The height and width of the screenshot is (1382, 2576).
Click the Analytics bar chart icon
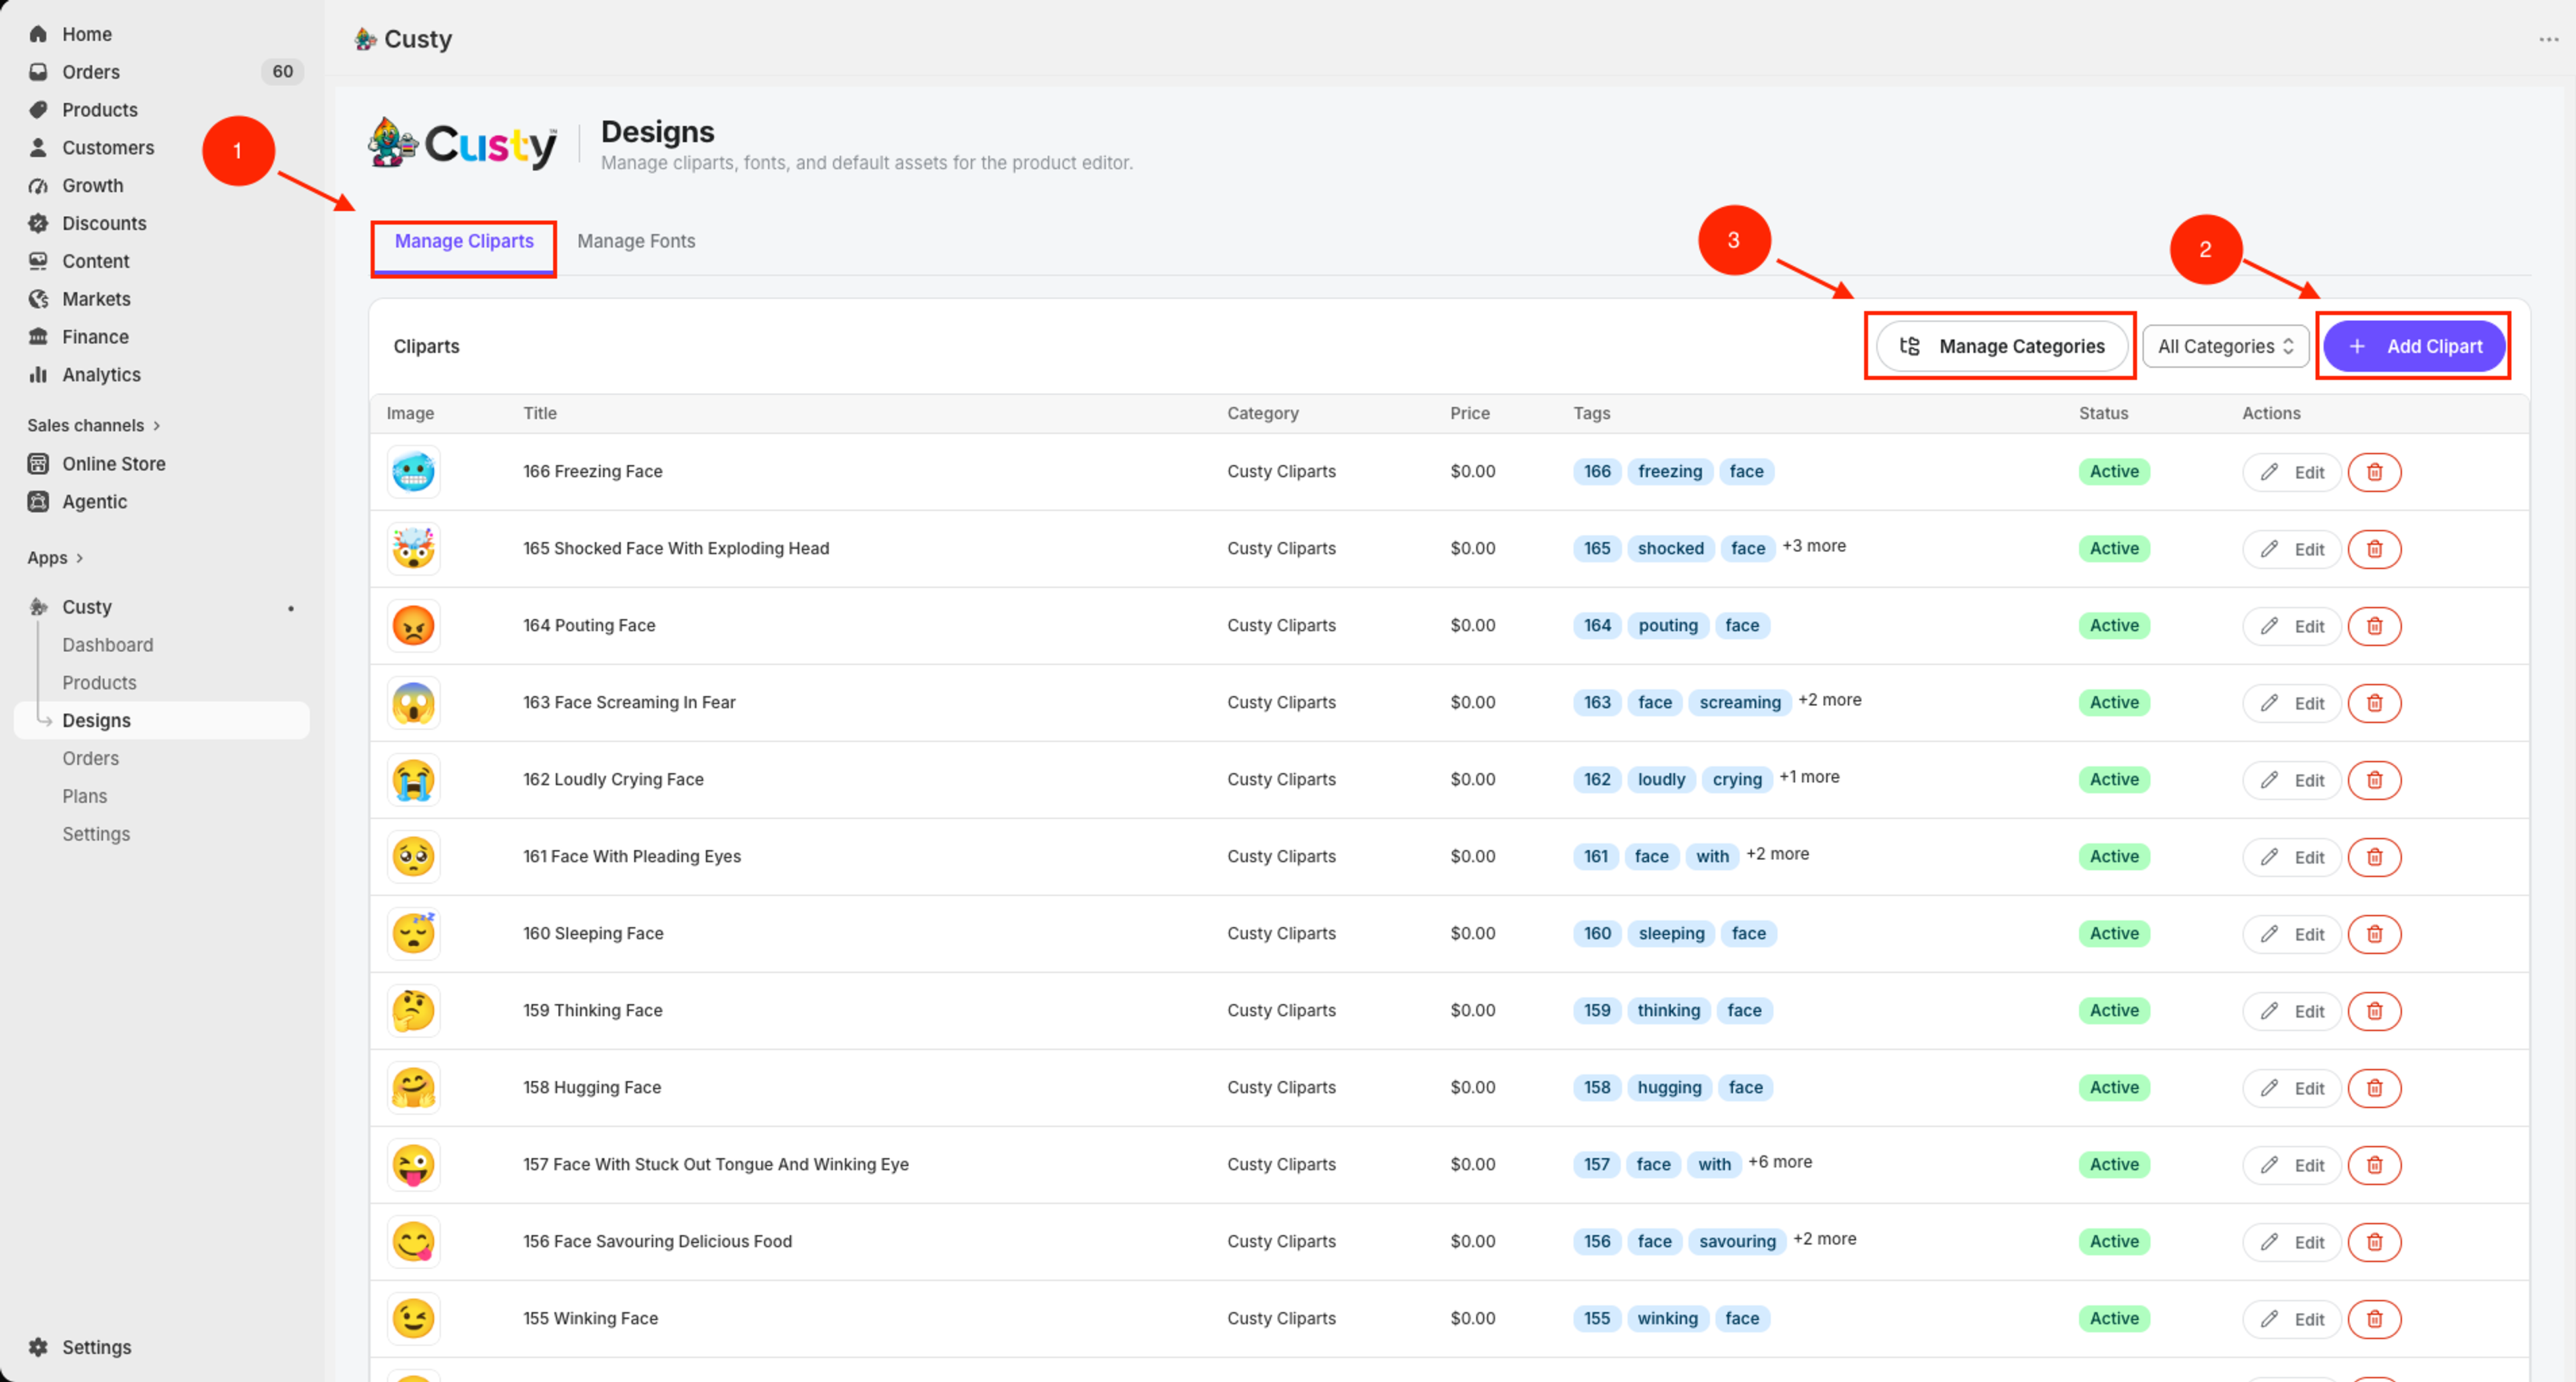click(x=38, y=375)
